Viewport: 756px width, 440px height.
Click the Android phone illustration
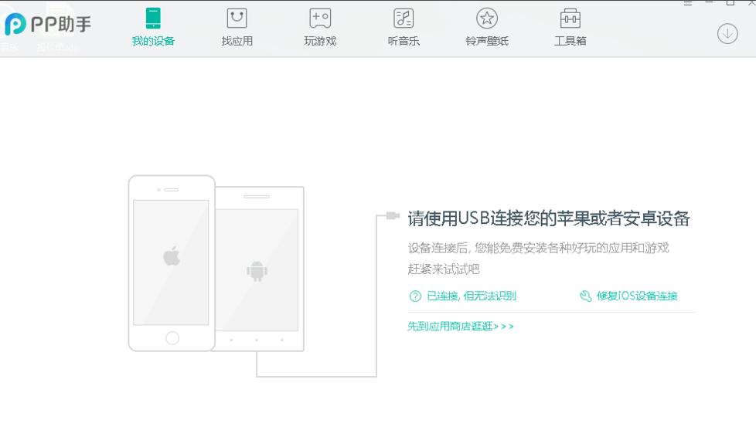click(260, 269)
